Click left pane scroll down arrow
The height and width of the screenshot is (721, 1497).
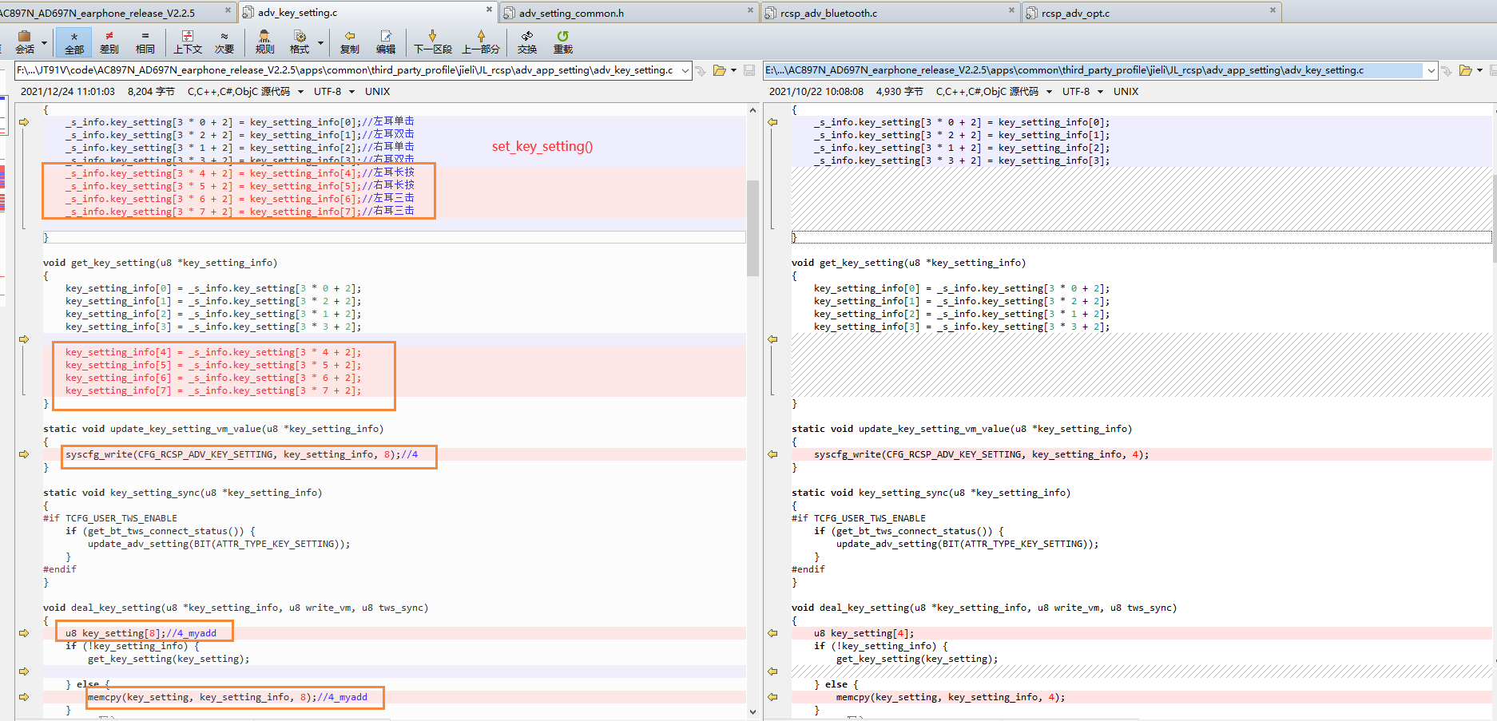tap(752, 711)
